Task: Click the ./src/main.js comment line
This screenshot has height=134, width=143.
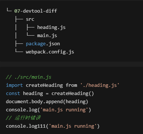Action: point(28,77)
